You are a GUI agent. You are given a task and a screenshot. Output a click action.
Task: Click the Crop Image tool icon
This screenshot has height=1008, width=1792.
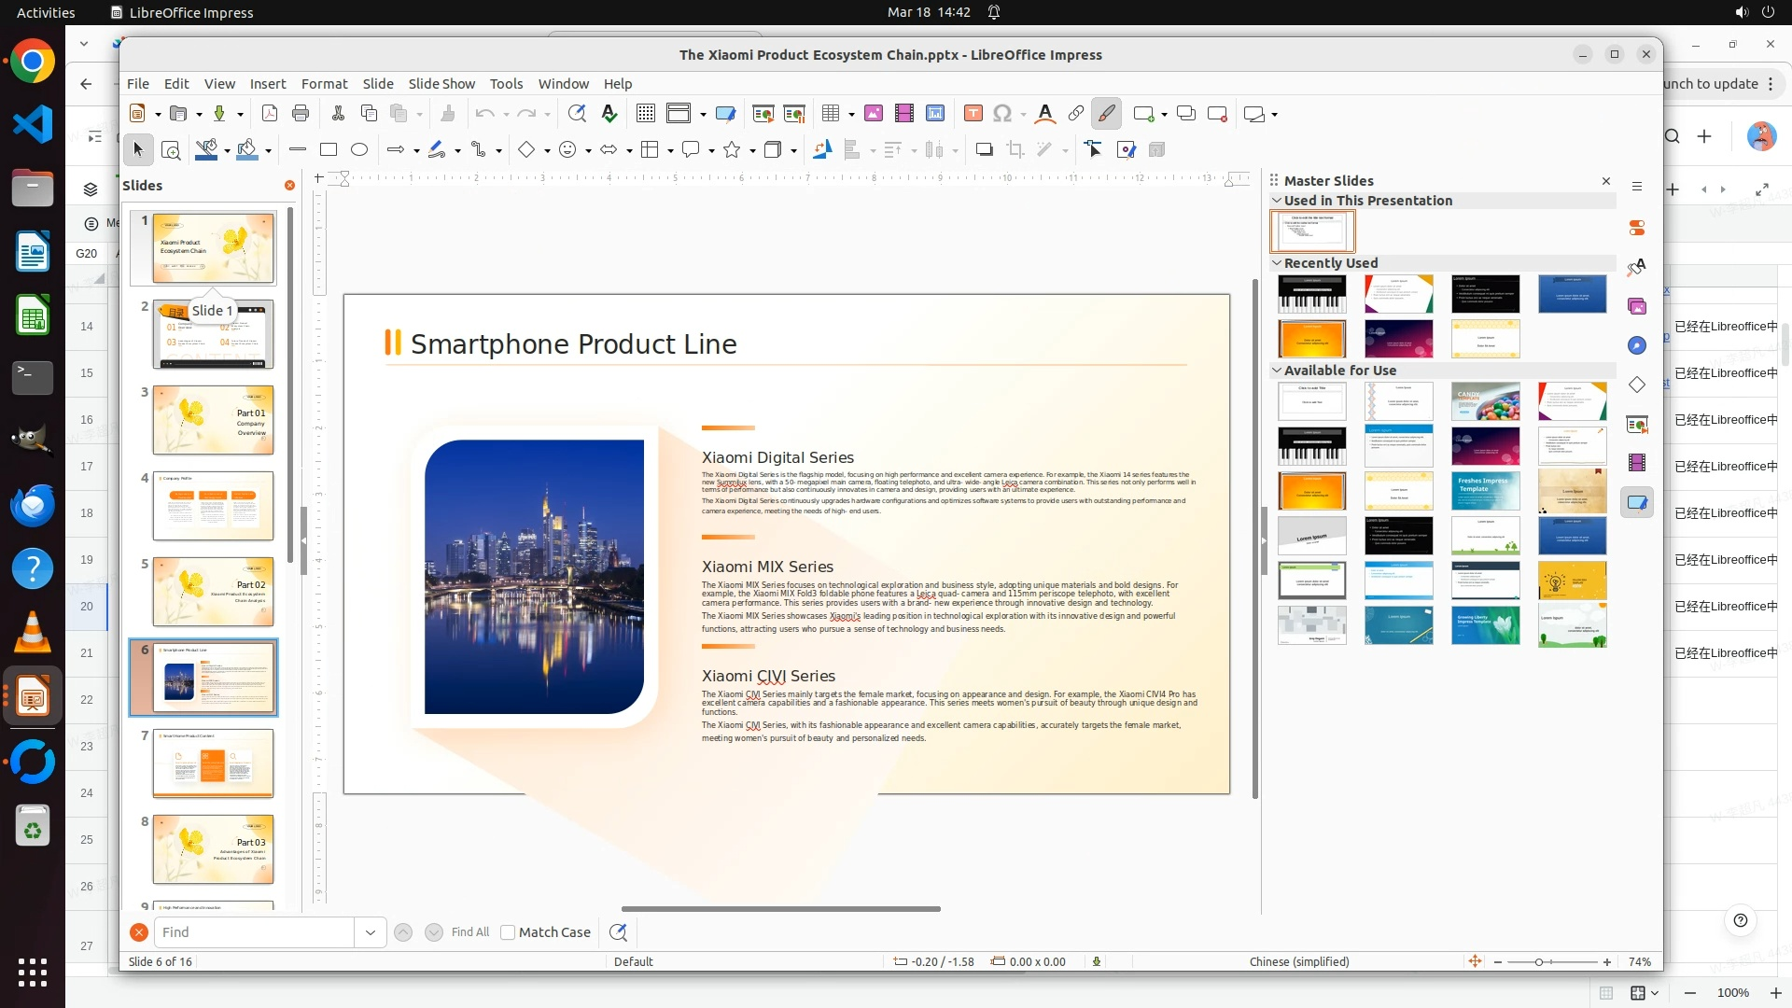point(1015,149)
